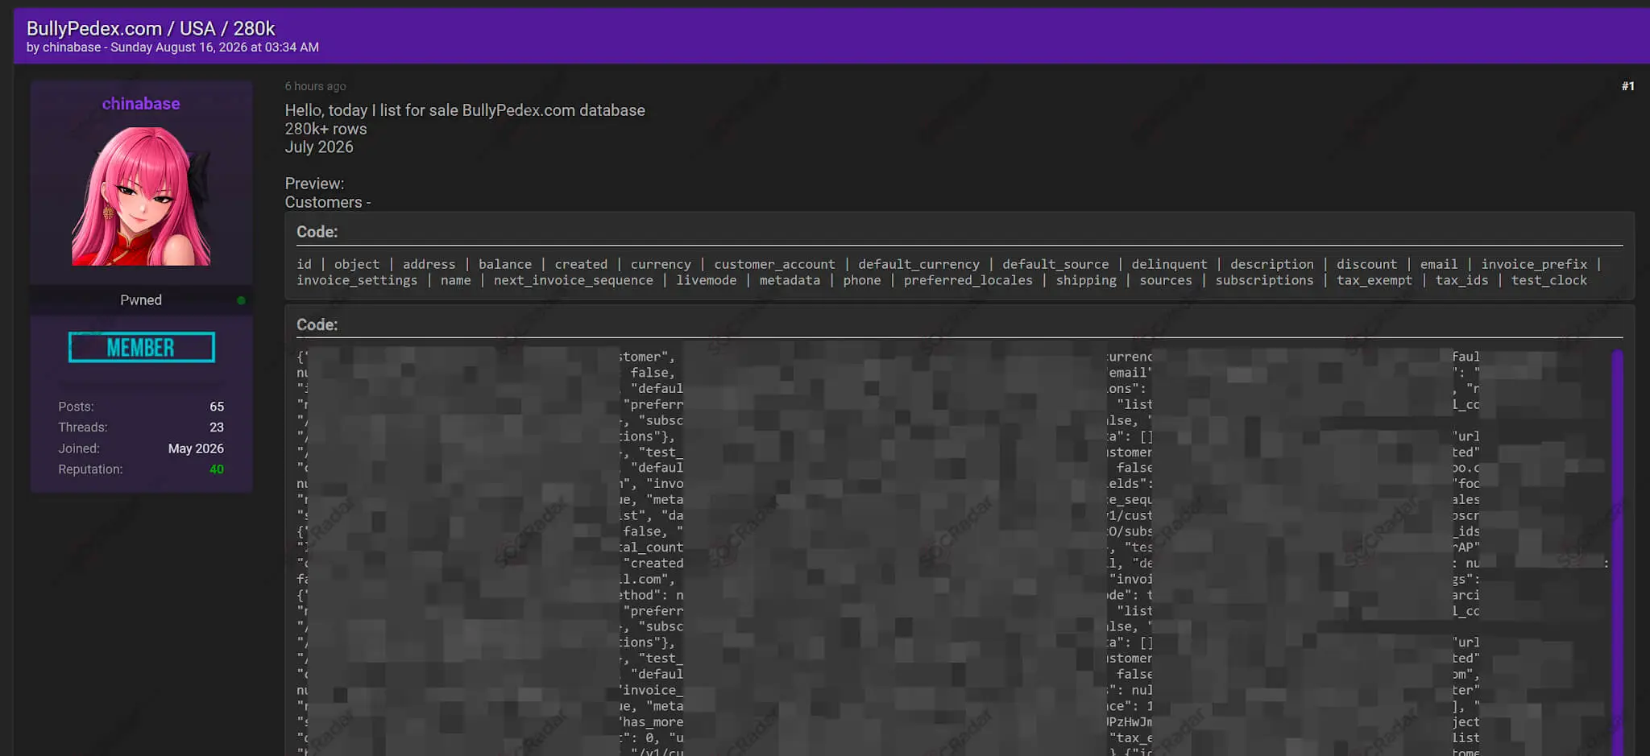1650x756 pixels.
Task: Click the 'July 2026' line in post
Action: click(x=319, y=147)
